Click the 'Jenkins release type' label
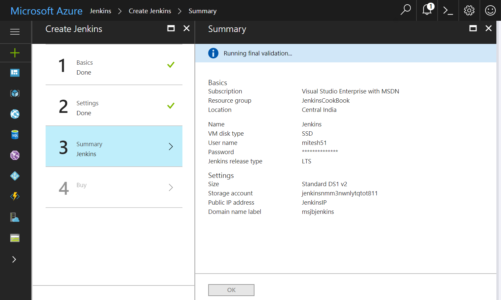The image size is (501, 300). pyautogui.click(x=235, y=161)
